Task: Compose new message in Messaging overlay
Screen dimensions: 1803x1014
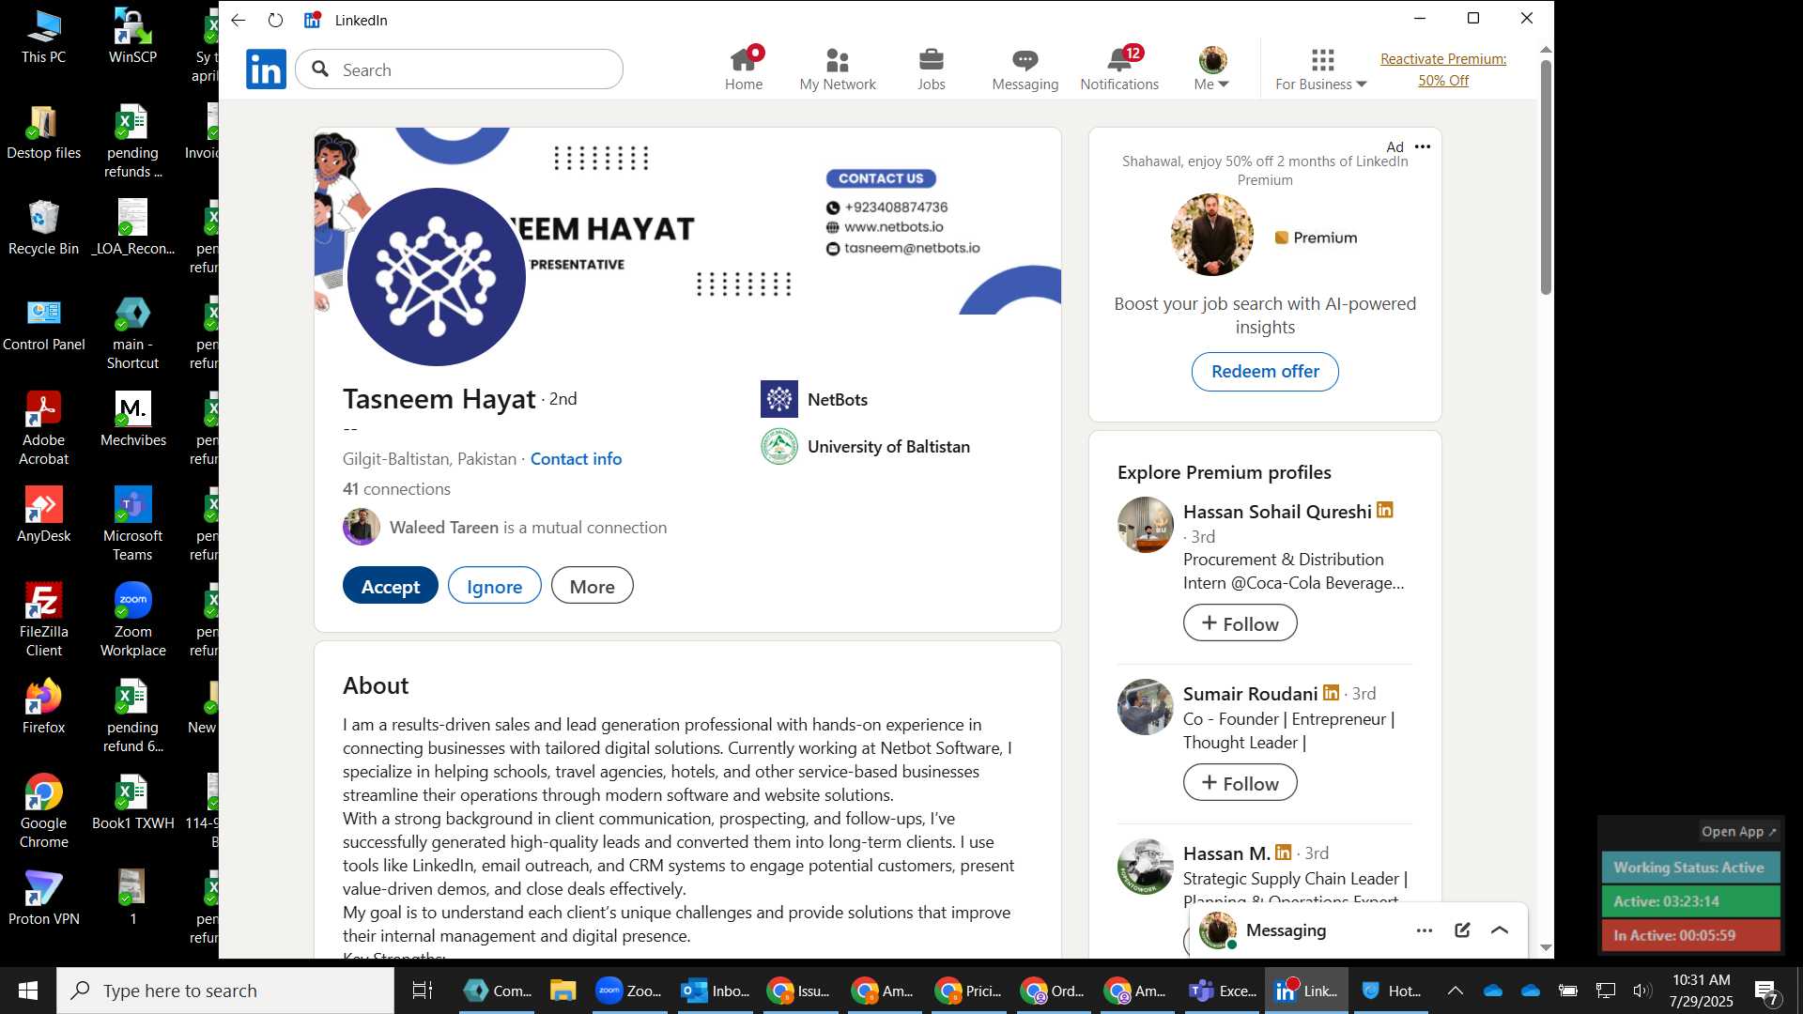Action: pos(1462,930)
